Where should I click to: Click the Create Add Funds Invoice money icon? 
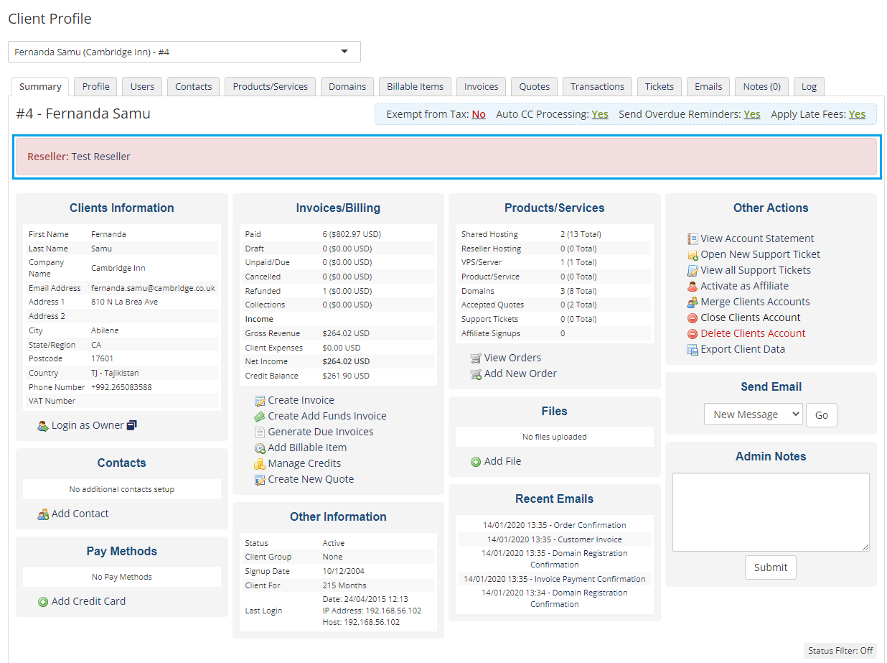coord(260,417)
